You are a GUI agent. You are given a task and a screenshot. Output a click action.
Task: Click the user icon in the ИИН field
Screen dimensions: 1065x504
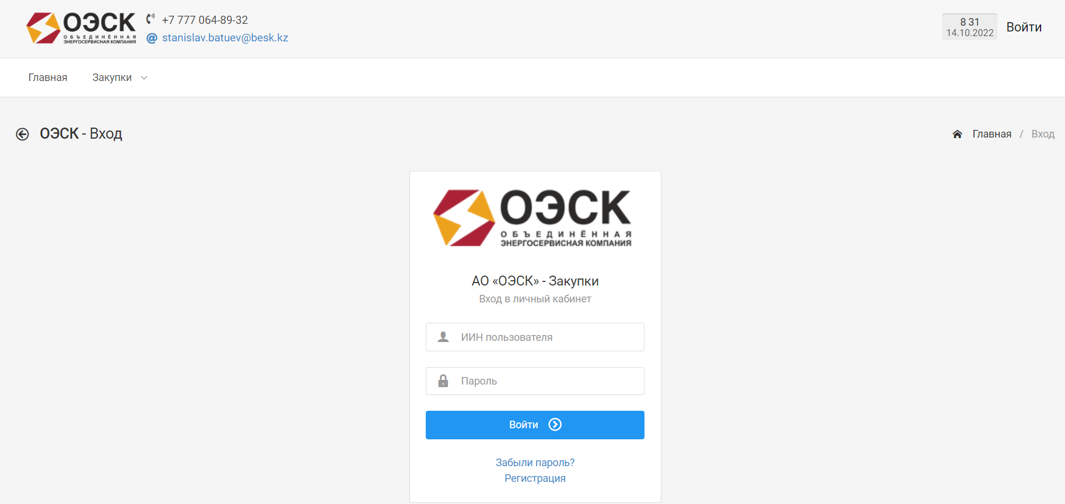tap(443, 337)
